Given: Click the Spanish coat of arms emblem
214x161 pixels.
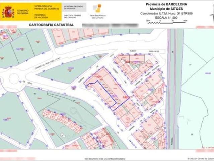Looking at the screenshot, I should coord(8,12).
